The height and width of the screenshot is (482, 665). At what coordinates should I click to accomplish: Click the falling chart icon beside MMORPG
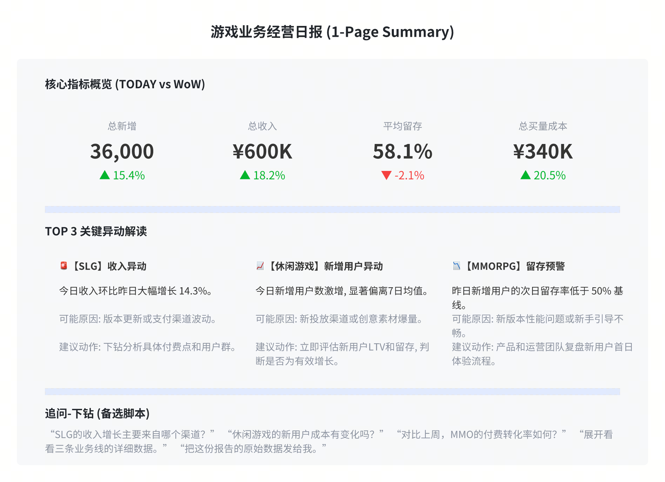pyautogui.click(x=456, y=266)
